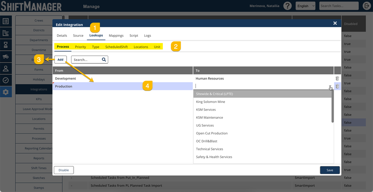The image size is (373, 192).
Task: Expand the Production row To dropdown arrow
Action: 330,86
